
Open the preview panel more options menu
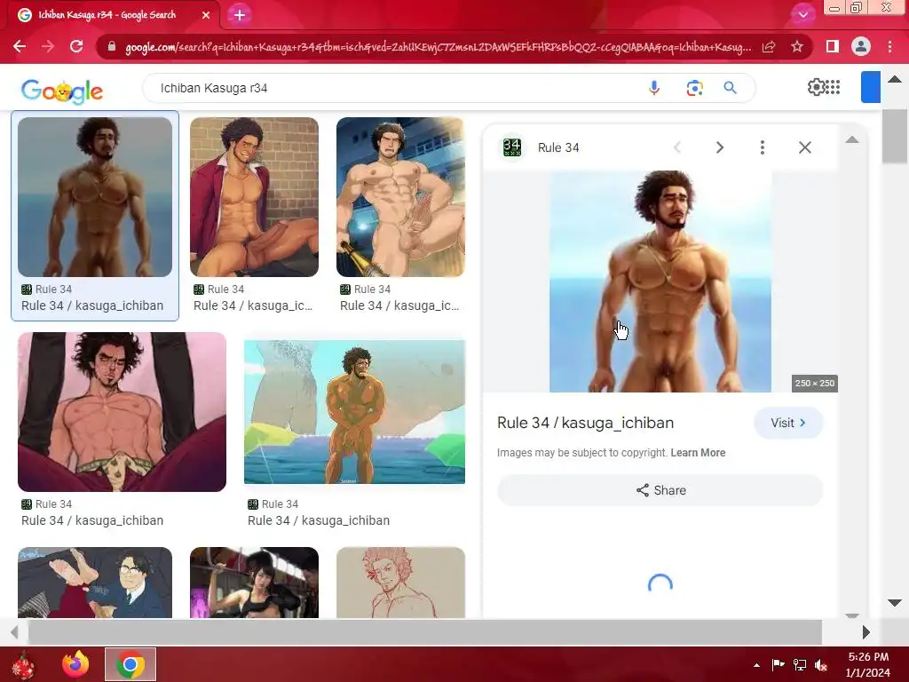point(763,147)
